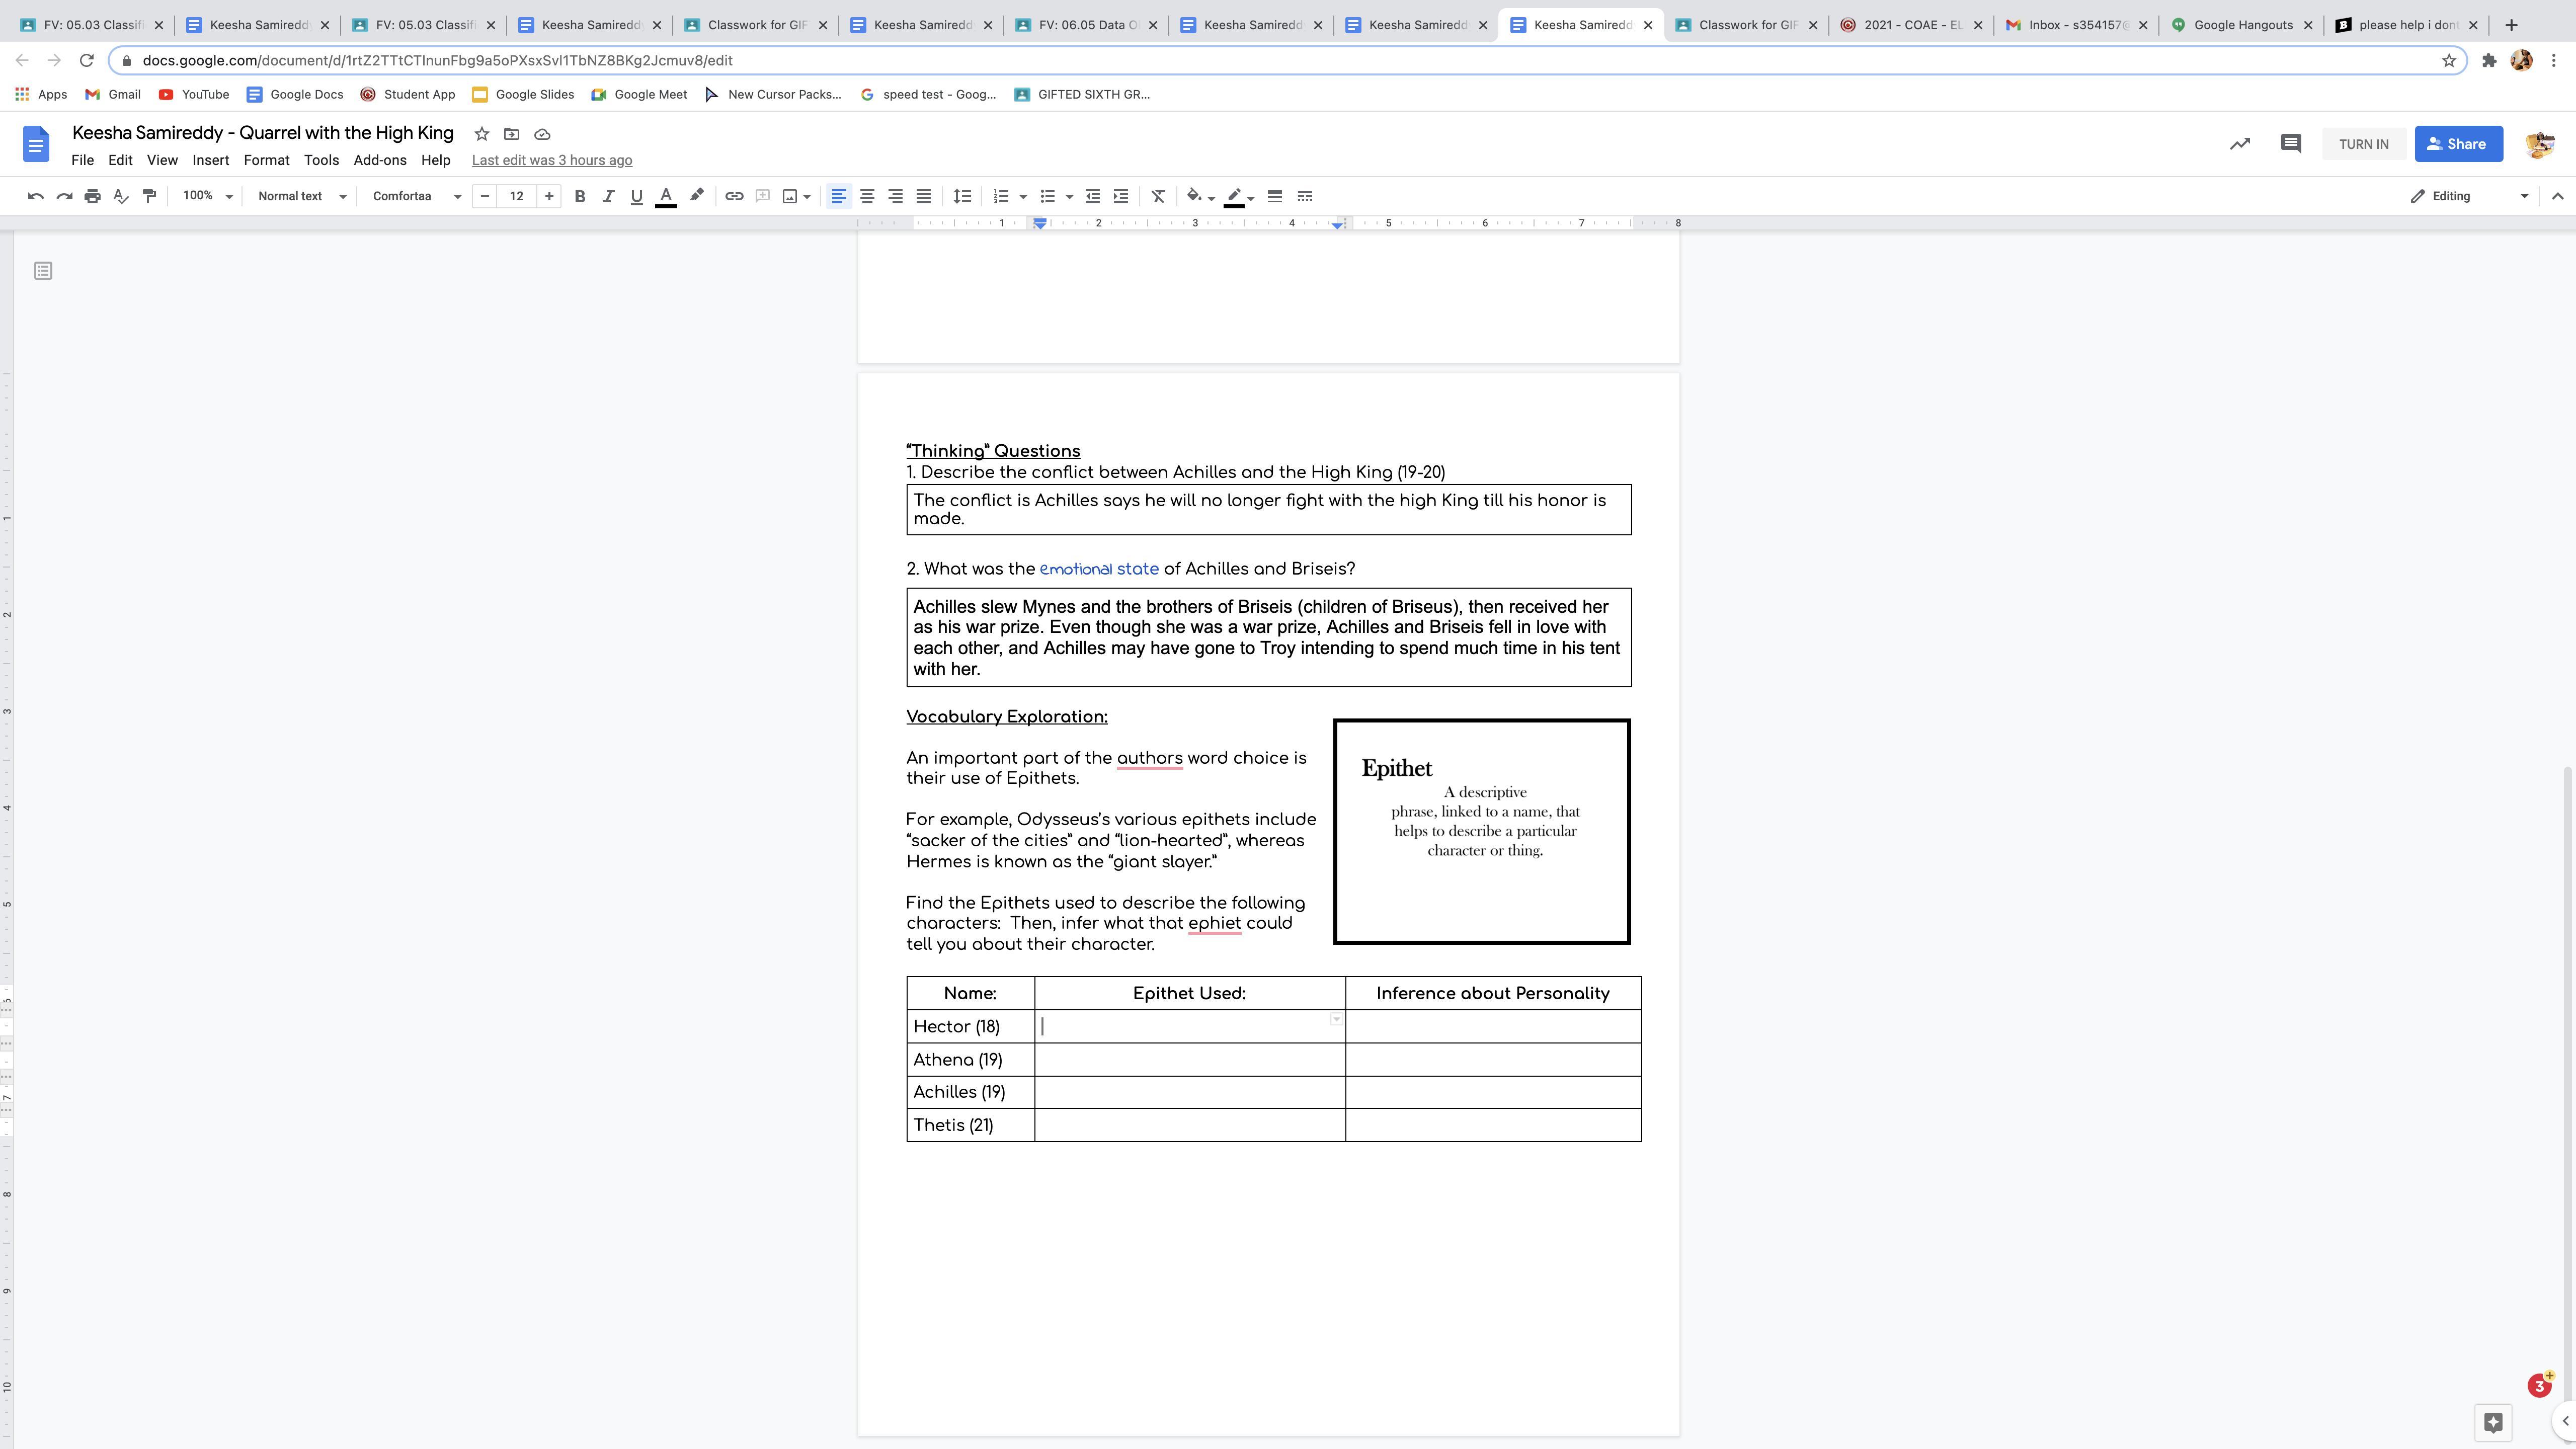
Task: Show document outline icon
Action: [x=43, y=271]
